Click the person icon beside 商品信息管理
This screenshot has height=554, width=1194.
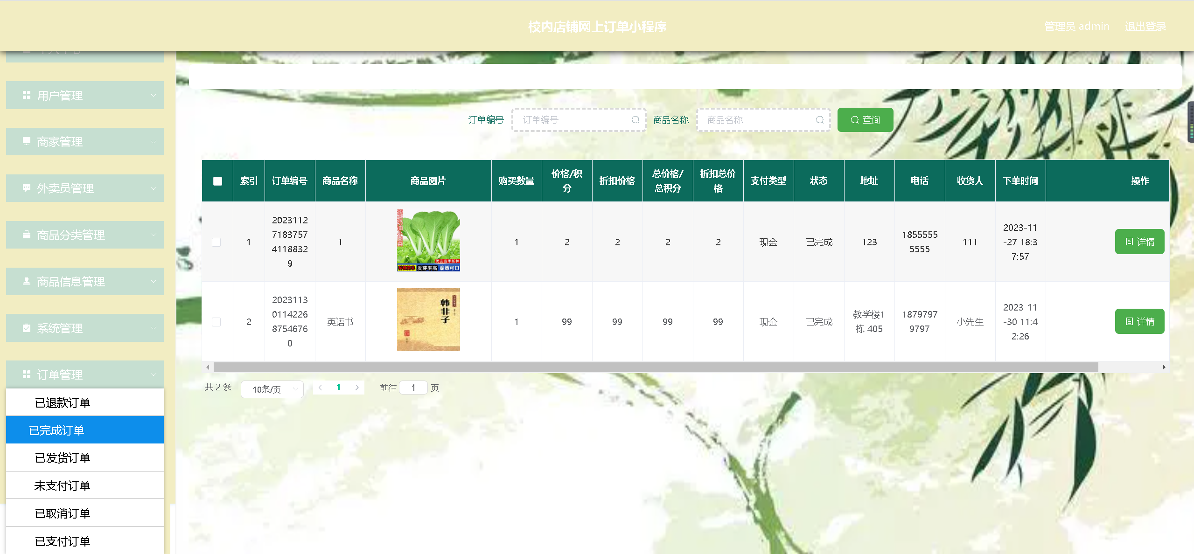(27, 281)
